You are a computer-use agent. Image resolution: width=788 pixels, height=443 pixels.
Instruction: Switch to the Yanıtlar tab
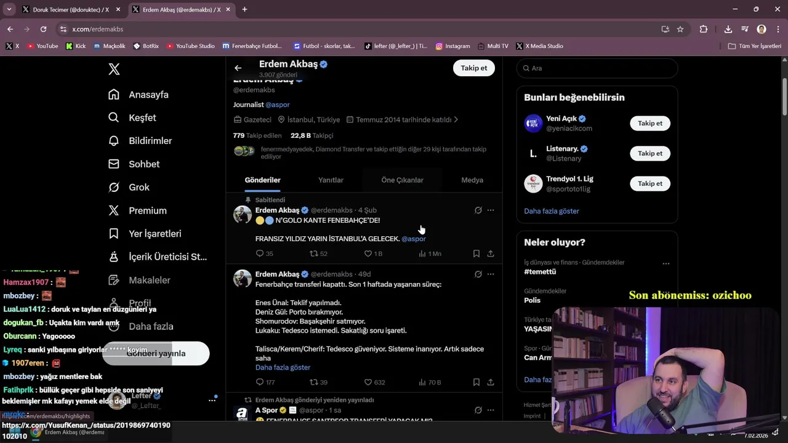[331, 180]
